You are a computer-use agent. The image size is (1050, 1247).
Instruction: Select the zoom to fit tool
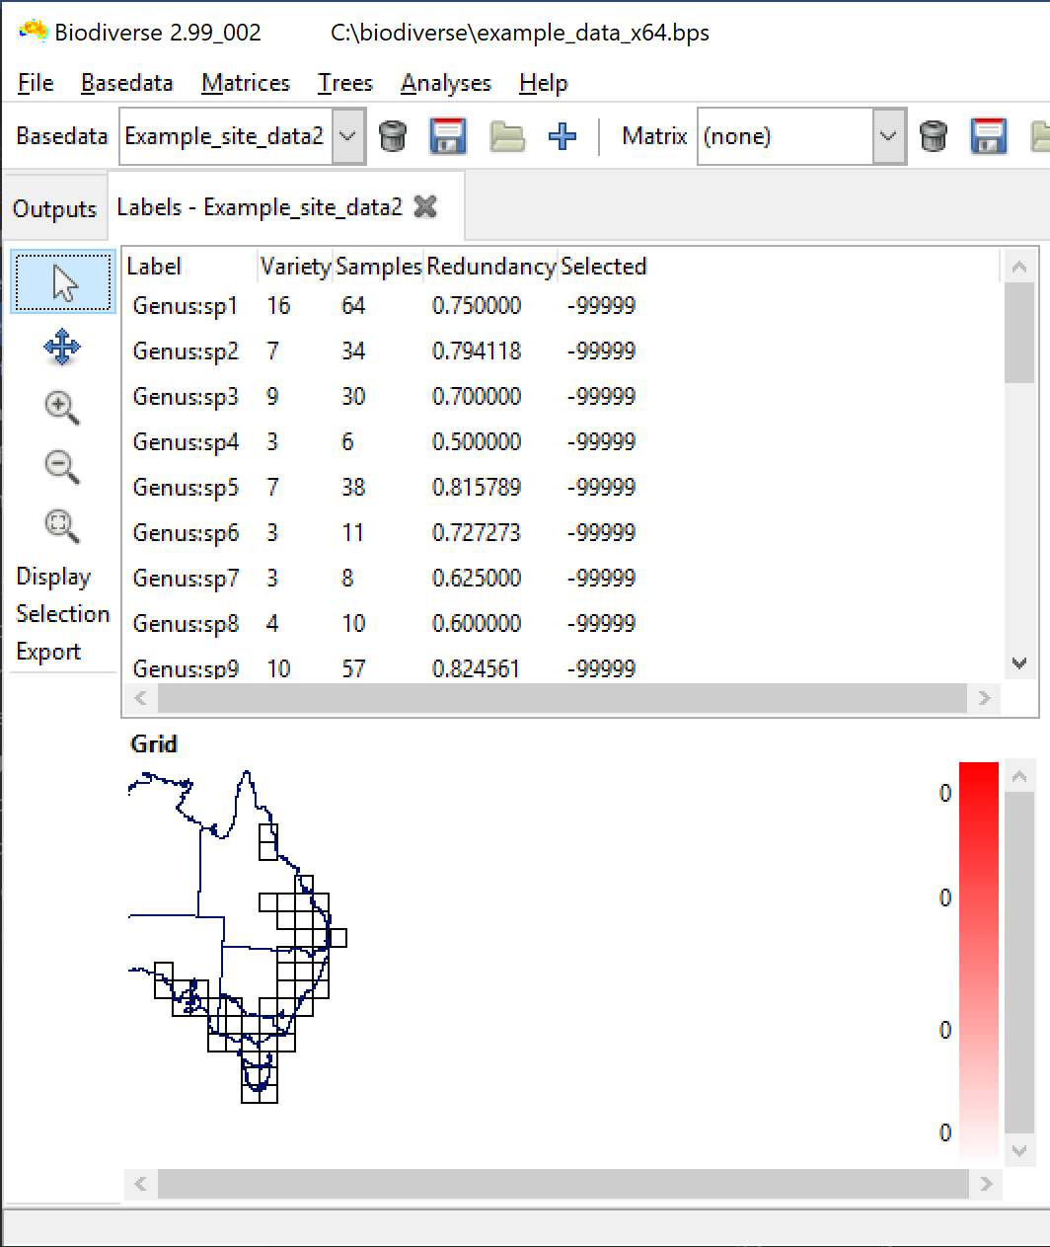61,526
